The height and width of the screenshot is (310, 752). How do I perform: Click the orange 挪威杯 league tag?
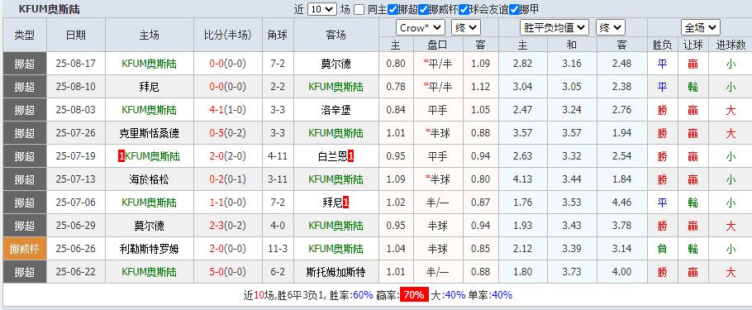25,249
